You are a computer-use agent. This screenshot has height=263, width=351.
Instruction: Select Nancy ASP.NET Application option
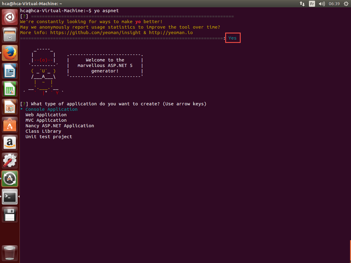[60, 126]
